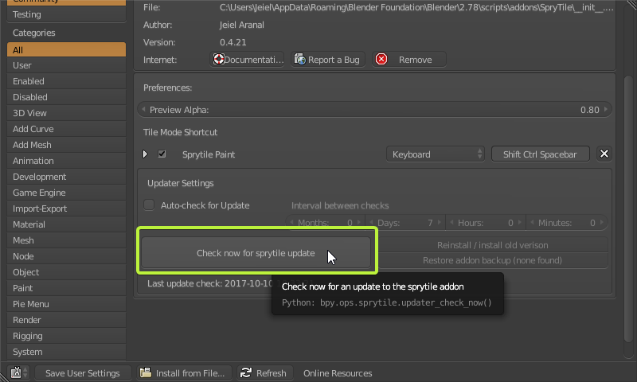Select the Add Mesh category
The image size is (637, 382).
[66, 145]
